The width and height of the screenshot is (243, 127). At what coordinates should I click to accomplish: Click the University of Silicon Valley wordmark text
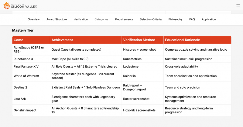[x=24, y=6]
